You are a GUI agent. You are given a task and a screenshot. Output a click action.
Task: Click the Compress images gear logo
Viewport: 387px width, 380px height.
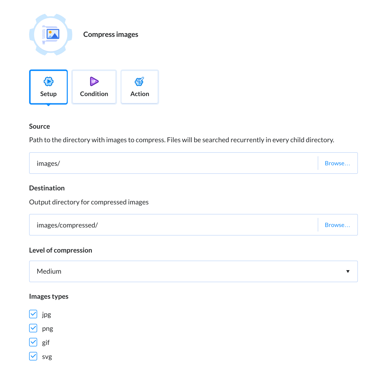(x=51, y=35)
